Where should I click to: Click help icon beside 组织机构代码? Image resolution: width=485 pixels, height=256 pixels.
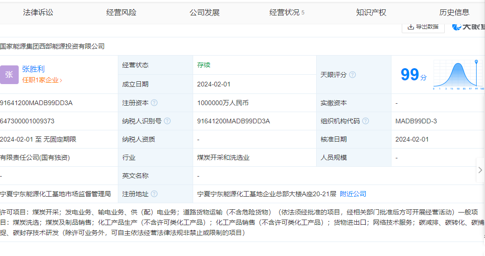coord(366,121)
